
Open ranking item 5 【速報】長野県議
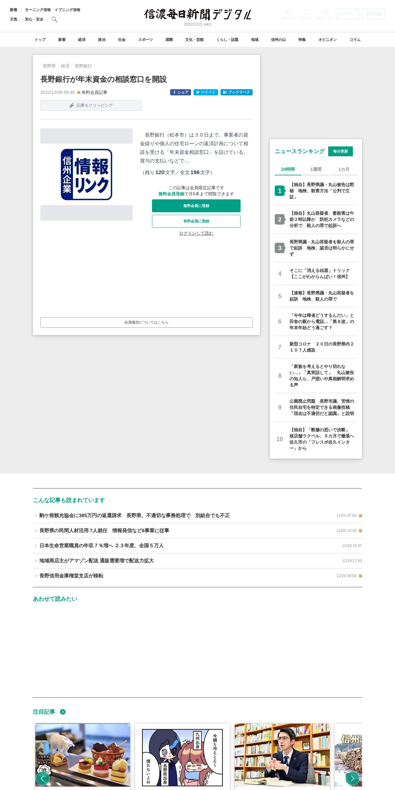tap(316, 296)
